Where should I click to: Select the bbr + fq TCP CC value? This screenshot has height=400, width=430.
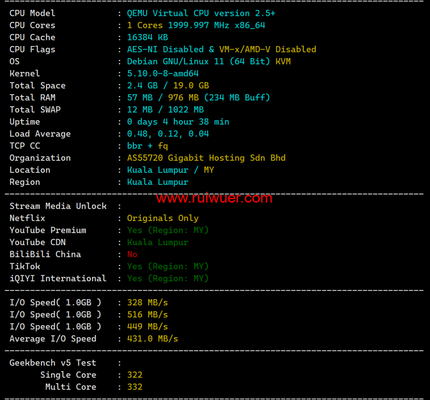147,146
